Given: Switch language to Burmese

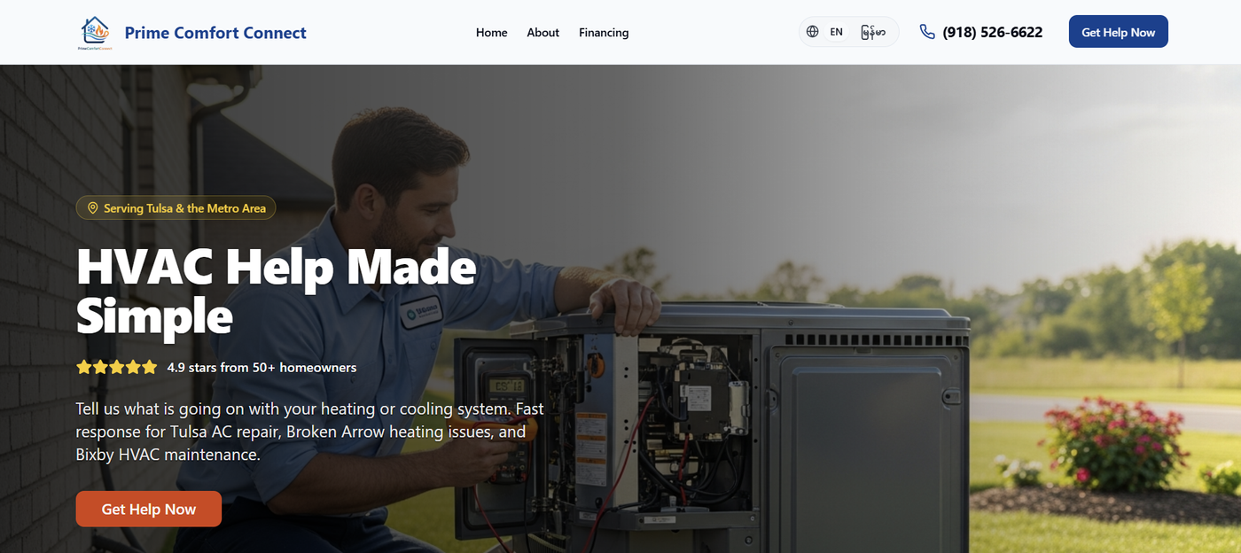Looking at the screenshot, I should click(x=873, y=32).
